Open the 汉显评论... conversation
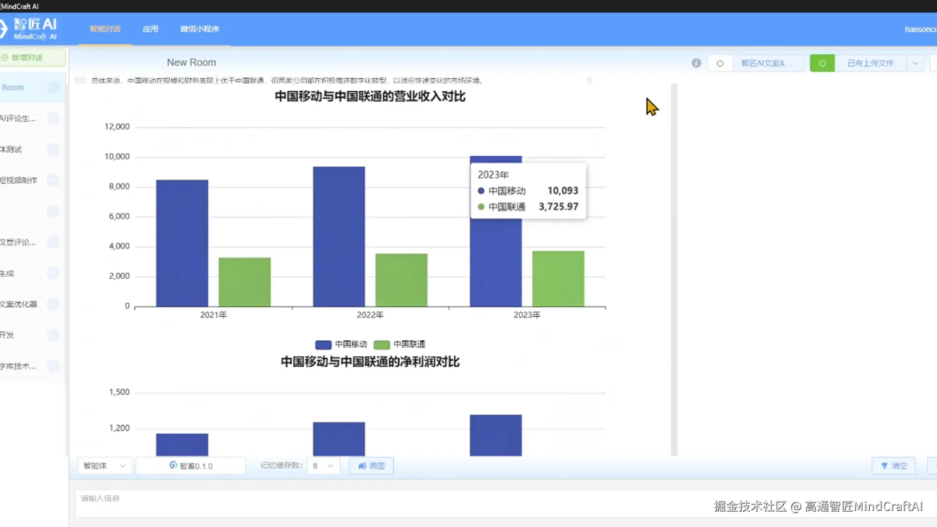This screenshot has width=937, height=527. (18, 242)
